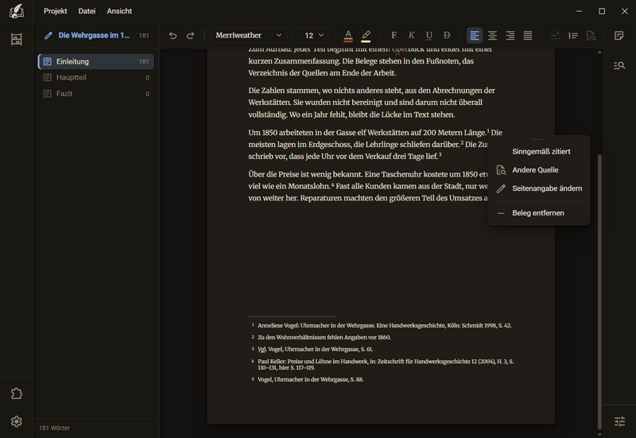Screen dimensions: 636x438
Task: Toggle strikethrough (D) formatting
Action: pos(447,35)
